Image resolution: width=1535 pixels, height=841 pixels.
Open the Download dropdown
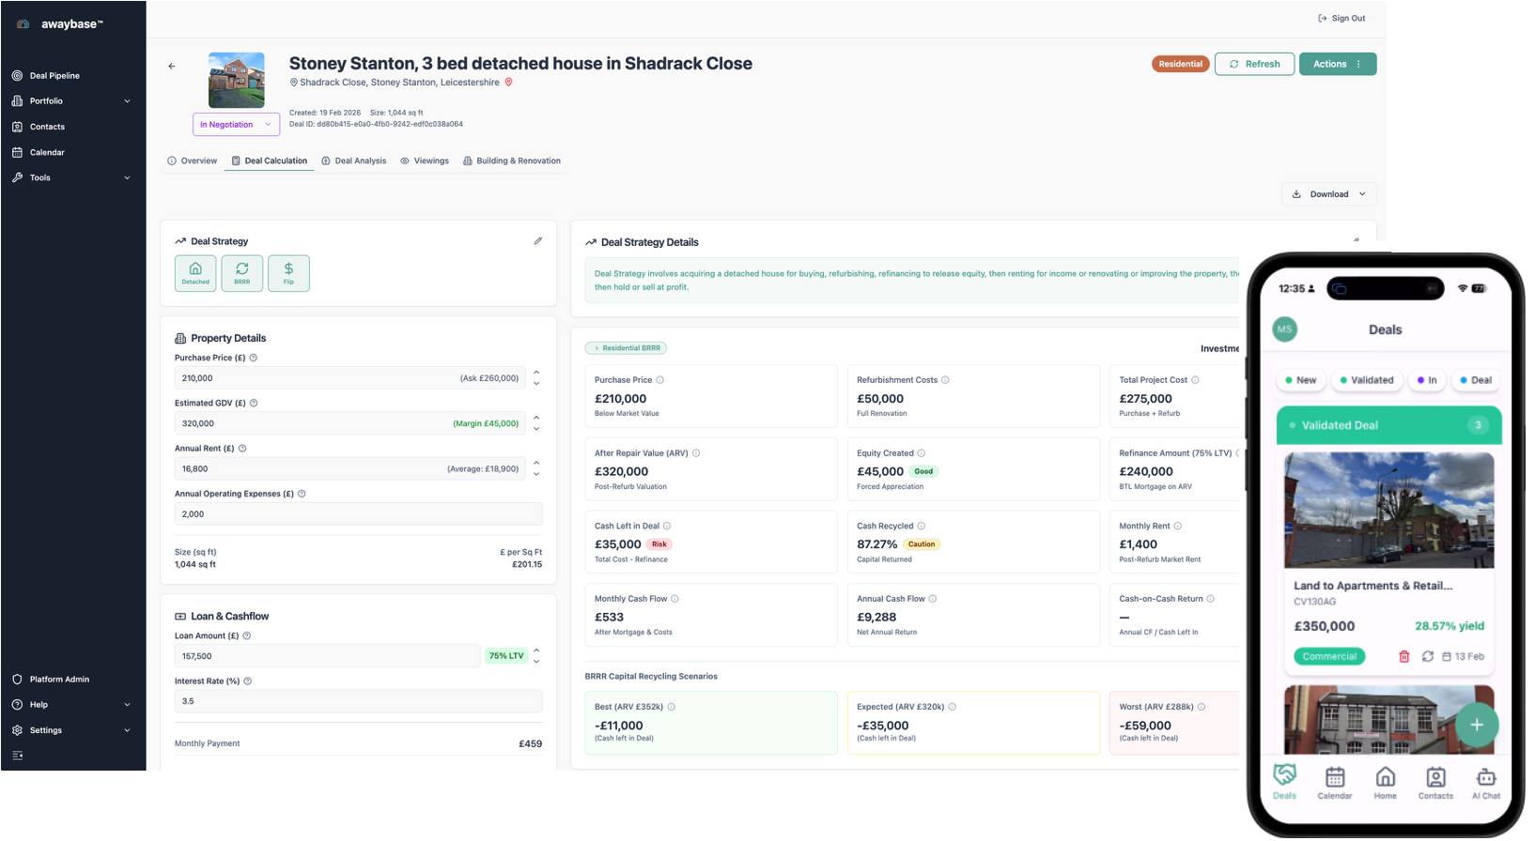coord(1329,194)
